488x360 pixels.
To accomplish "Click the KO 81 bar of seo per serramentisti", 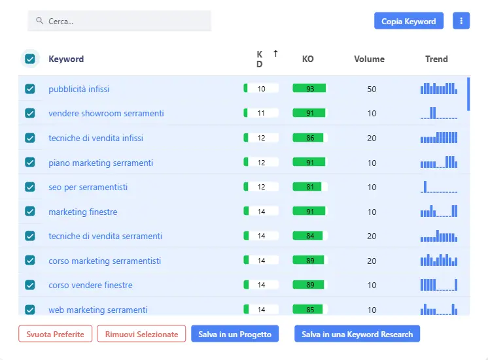I will tap(310, 187).
